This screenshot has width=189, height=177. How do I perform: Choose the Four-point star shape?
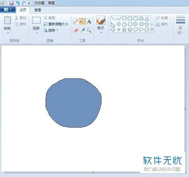(x=119, y=30)
